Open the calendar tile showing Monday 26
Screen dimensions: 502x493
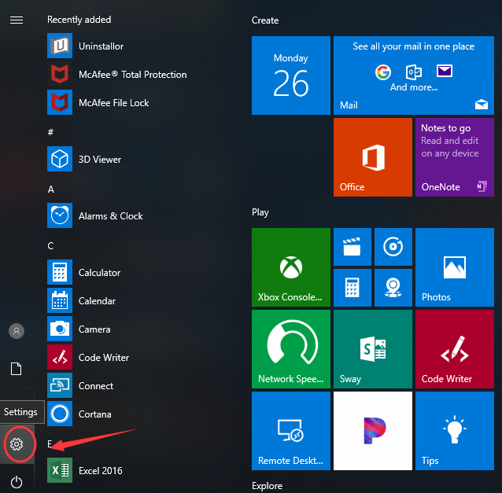point(291,75)
